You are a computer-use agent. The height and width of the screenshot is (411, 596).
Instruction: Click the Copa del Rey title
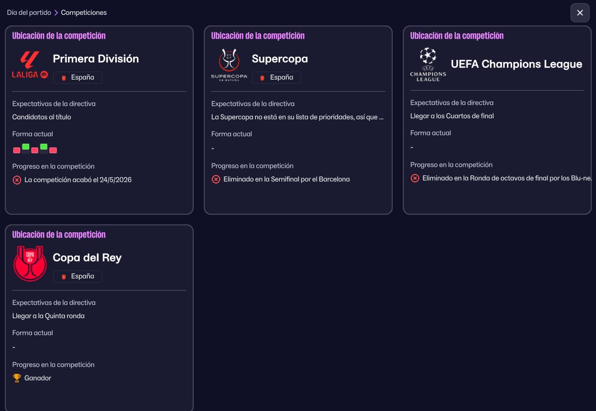click(x=87, y=258)
